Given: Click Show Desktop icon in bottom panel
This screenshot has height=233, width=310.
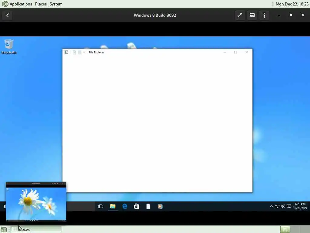Looking at the screenshot, I should 4,229.
